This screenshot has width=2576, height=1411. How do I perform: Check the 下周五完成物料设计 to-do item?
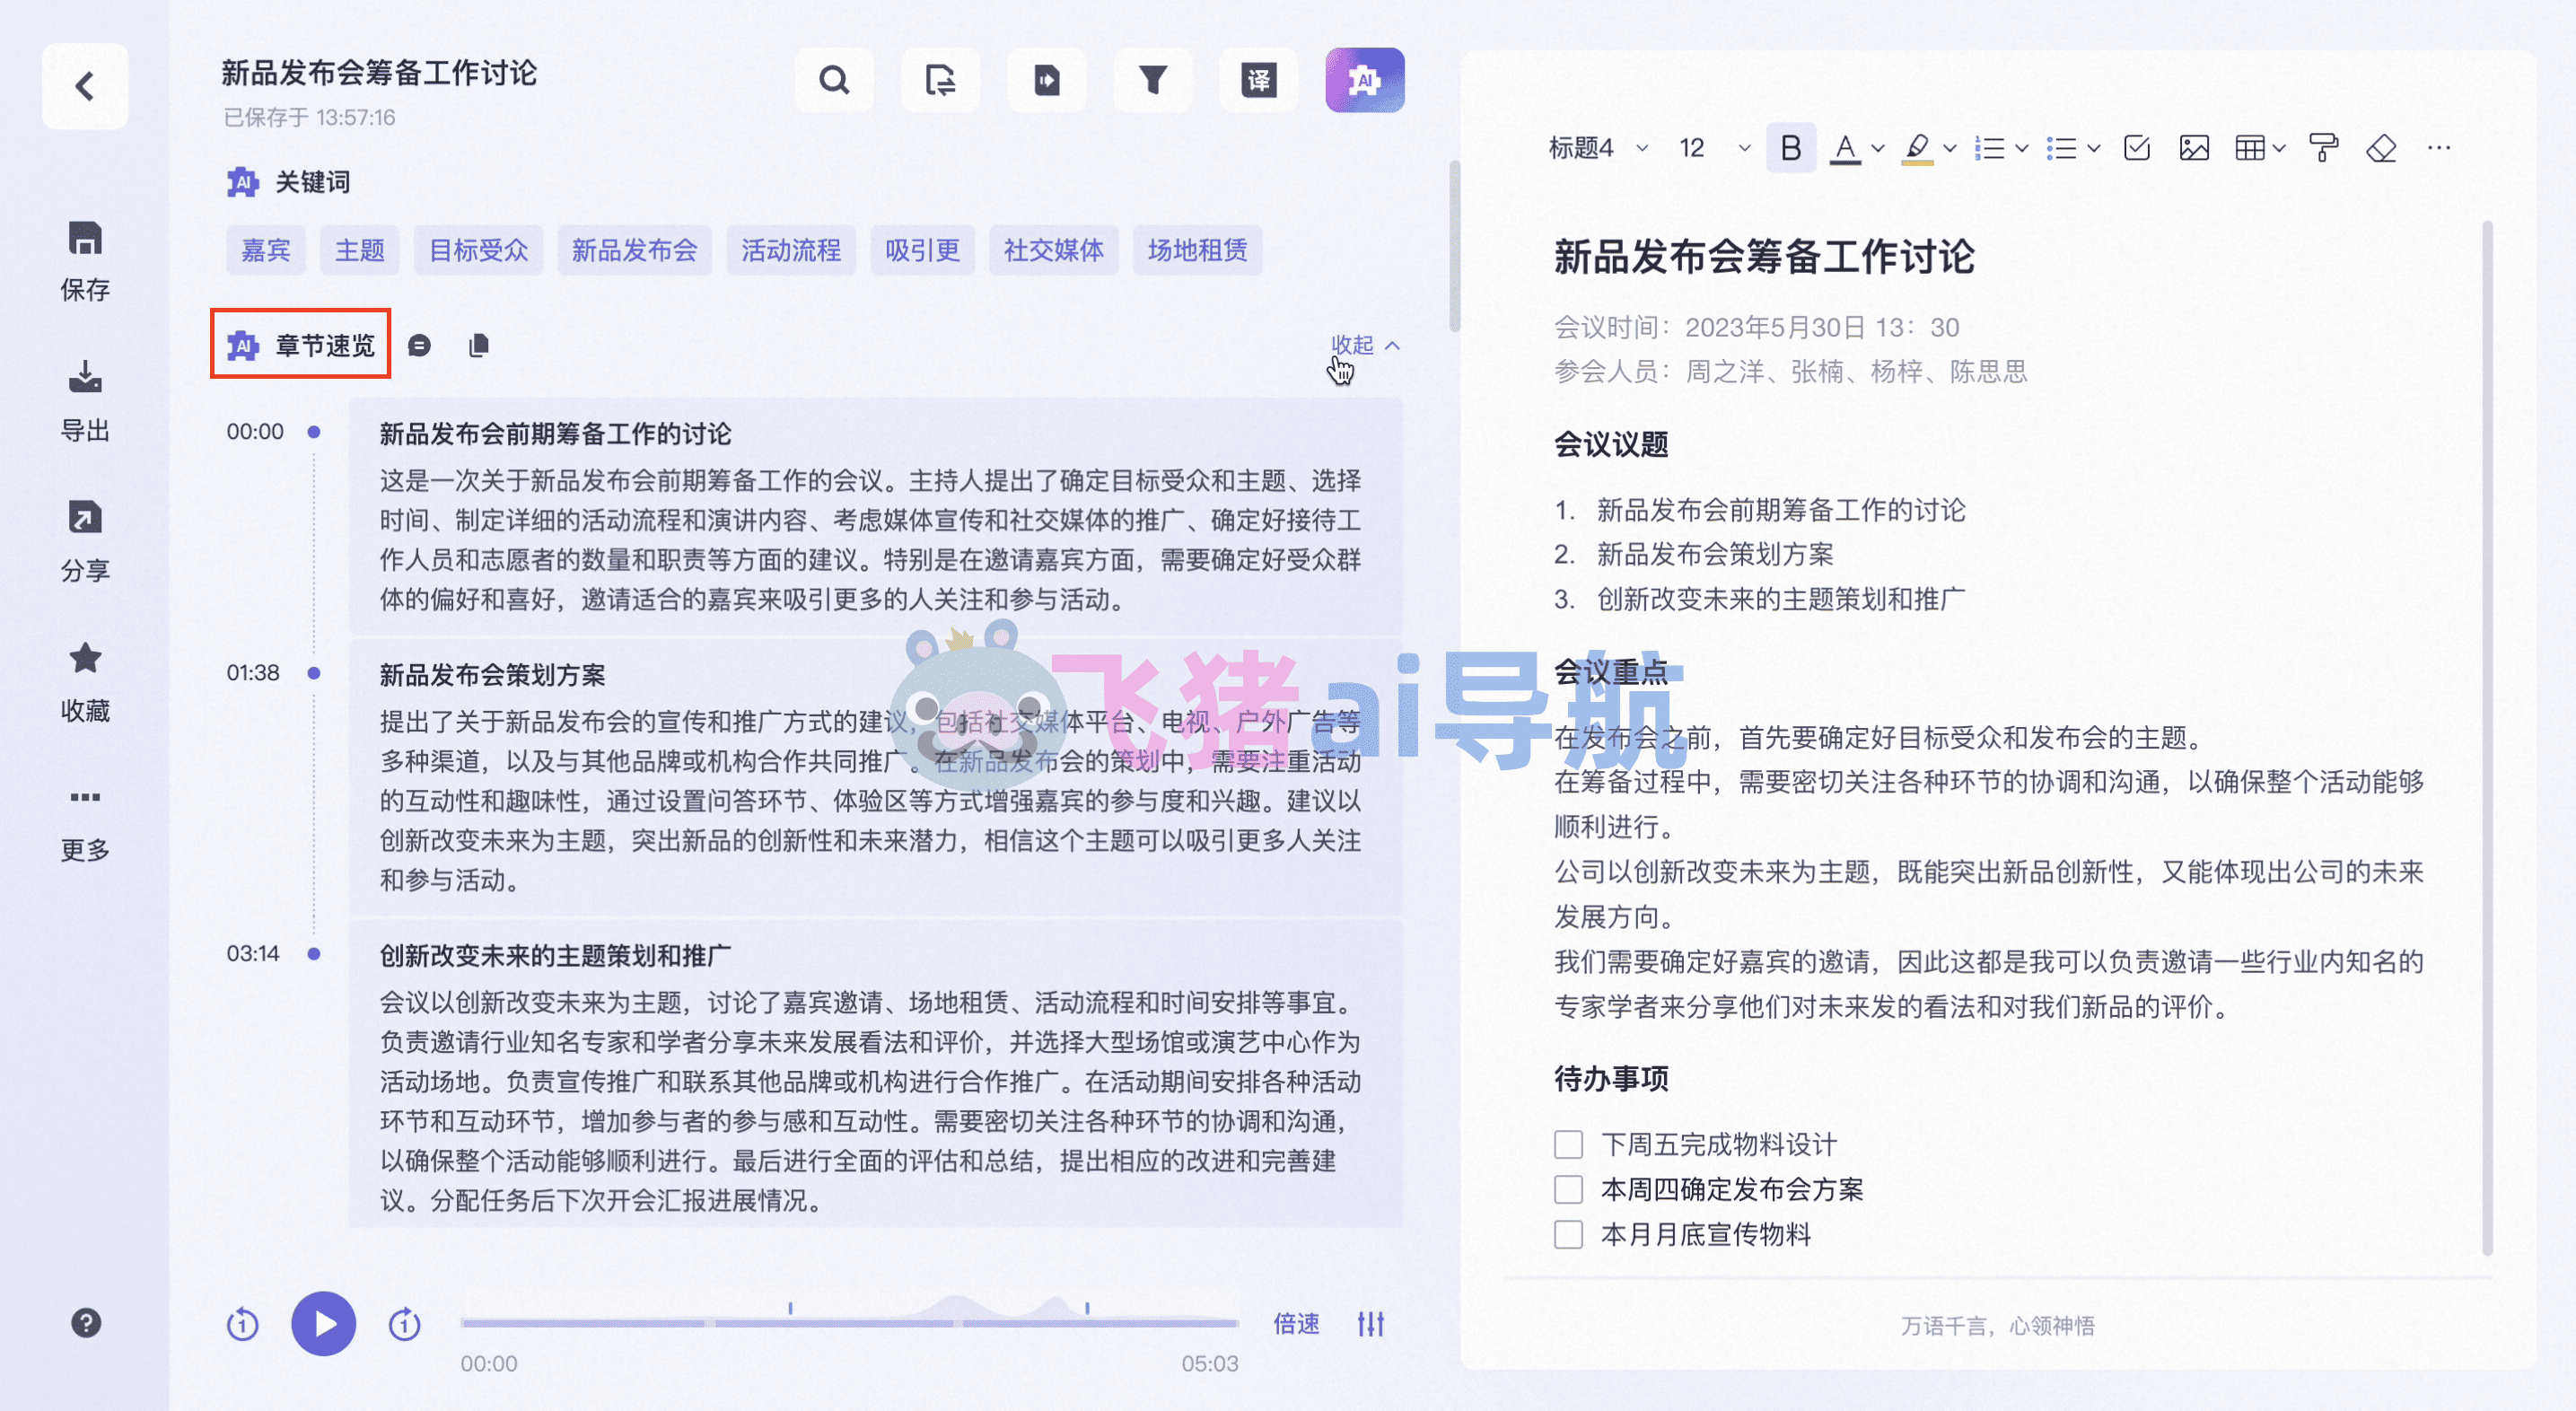point(1569,1144)
